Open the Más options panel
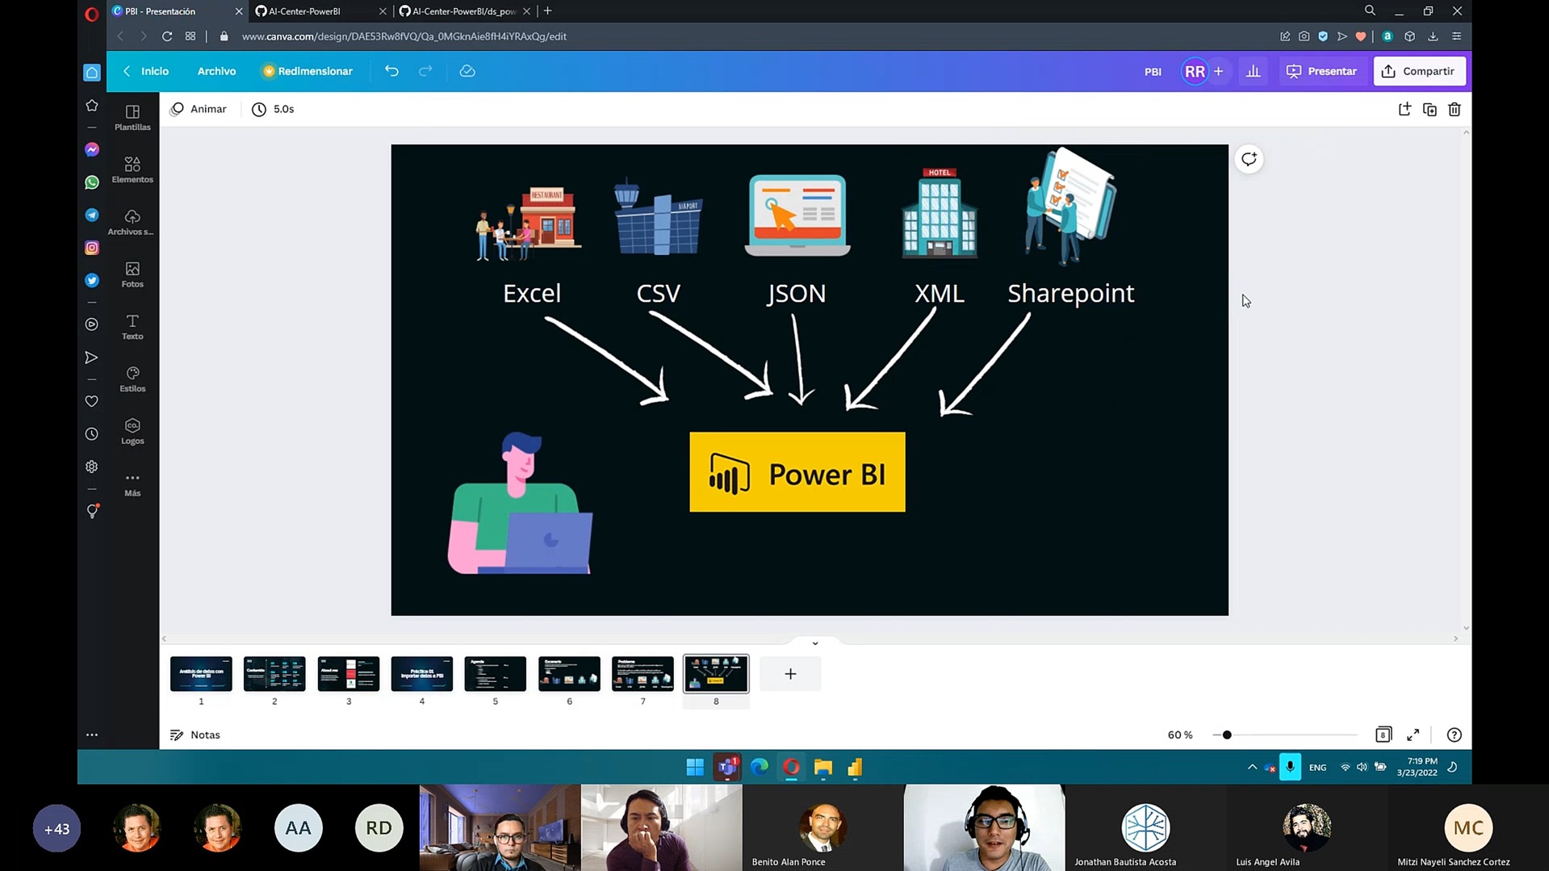The width and height of the screenshot is (1549, 871). click(x=132, y=484)
